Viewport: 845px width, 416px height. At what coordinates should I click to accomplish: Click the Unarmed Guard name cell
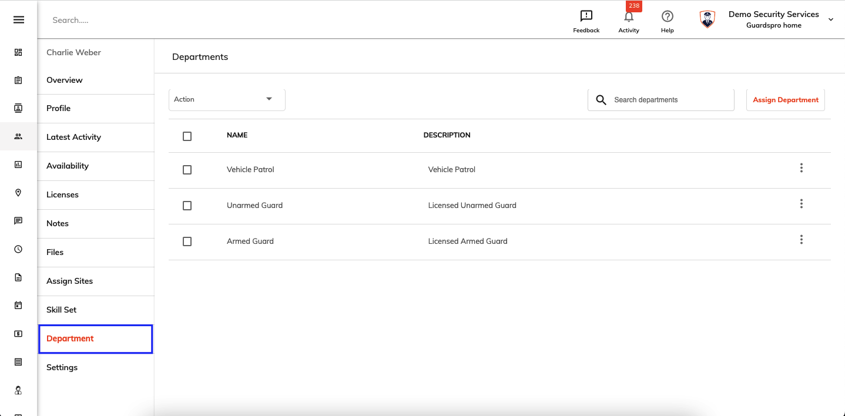click(254, 205)
